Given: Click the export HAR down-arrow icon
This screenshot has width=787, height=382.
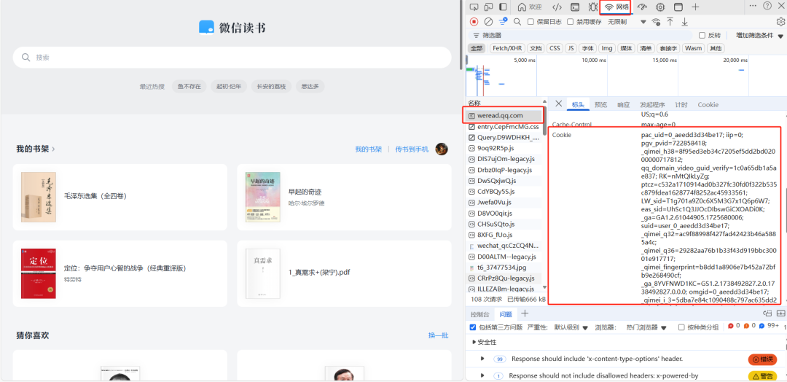Looking at the screenshot, I should tap(684, 22).
